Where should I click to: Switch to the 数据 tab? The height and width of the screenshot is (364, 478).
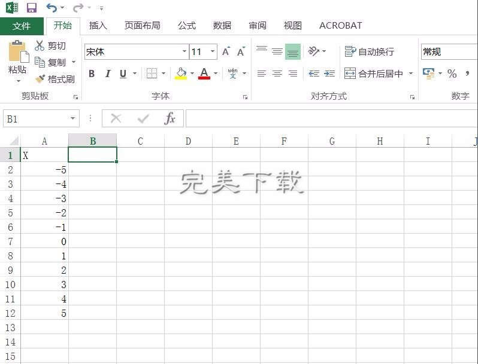point(222,26)
